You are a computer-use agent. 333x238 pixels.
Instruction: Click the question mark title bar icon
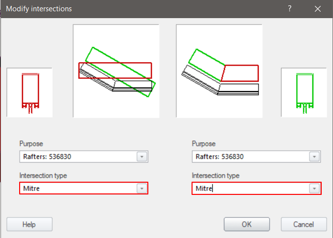pyautogui.click(x=290, y=8)
